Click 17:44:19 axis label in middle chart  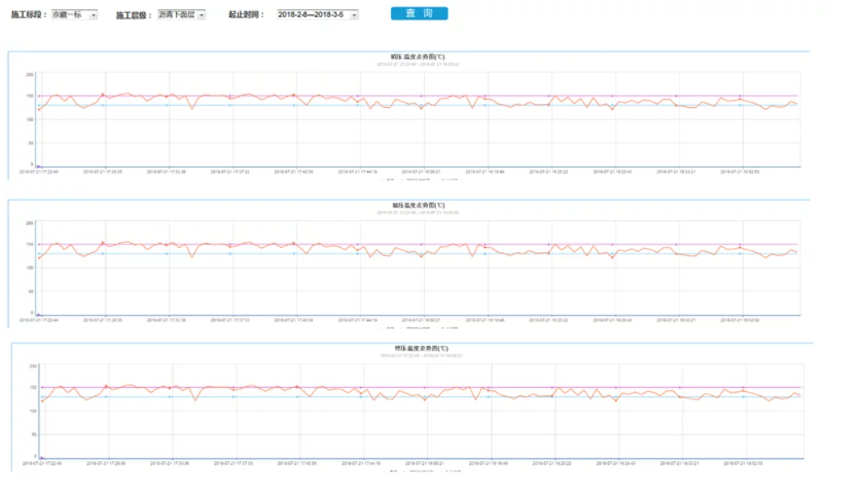click(357, 320)
